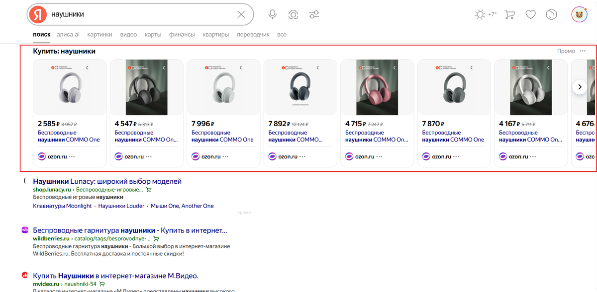This screenshot has width=597, height=292.
Task: Clear the search query with the X
Action: point(241,14)
